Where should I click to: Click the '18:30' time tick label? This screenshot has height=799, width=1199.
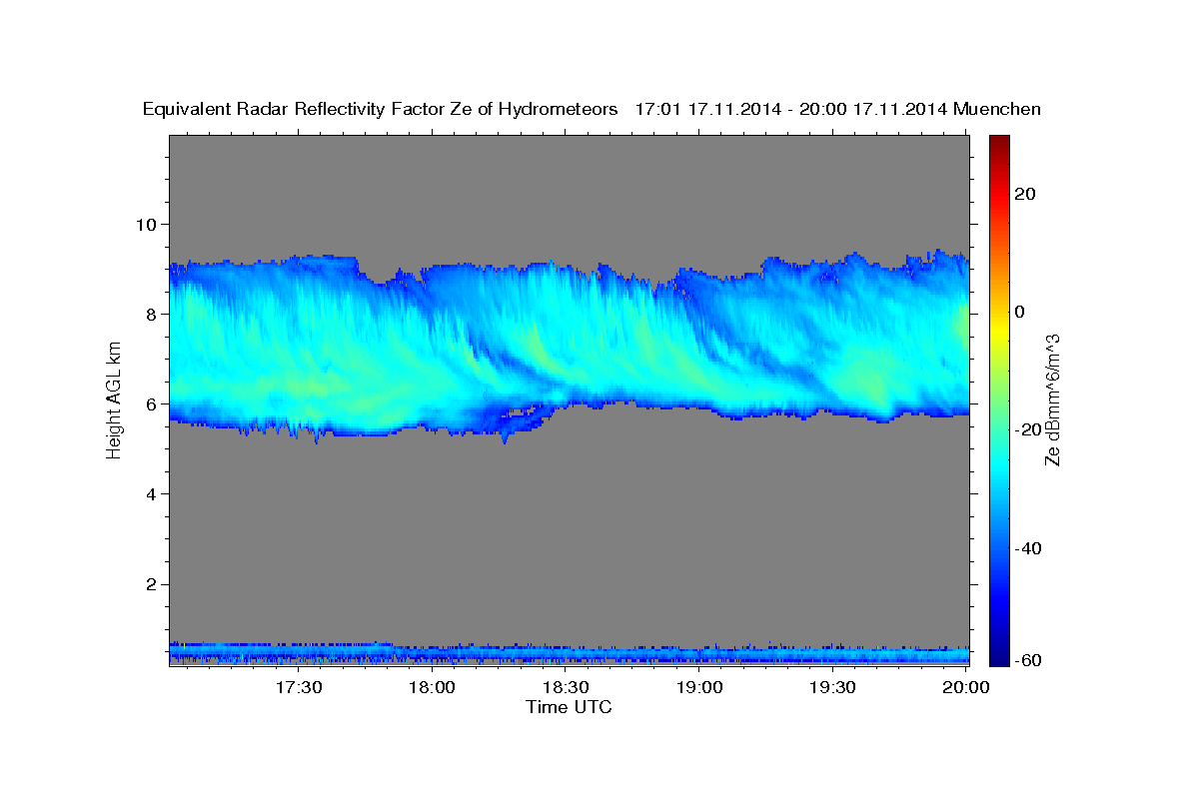click(566, 687)
